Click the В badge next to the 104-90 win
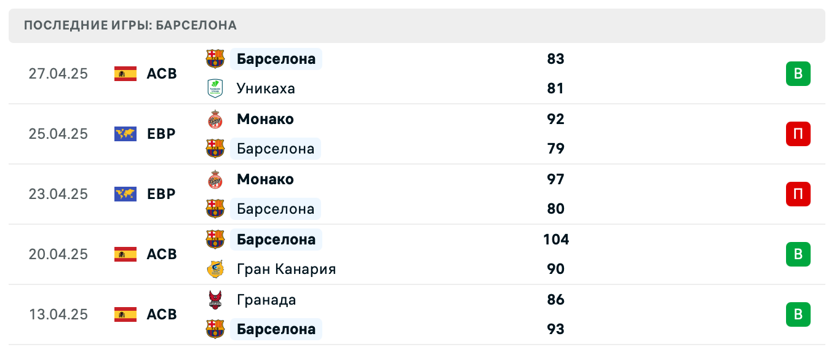 pyautogui.click(x=798, y=254)
